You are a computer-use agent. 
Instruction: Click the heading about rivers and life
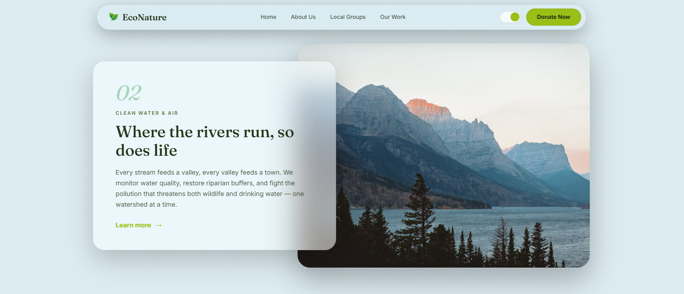[205, 141]
